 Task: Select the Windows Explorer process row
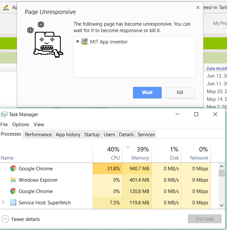coord(105,180)
